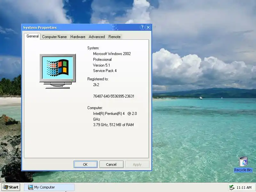Select the My Computer taskbar button
256x192 pixels.
[x=49, y=187]
